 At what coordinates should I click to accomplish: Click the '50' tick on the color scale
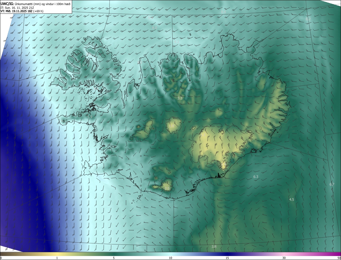pos(339,258)
